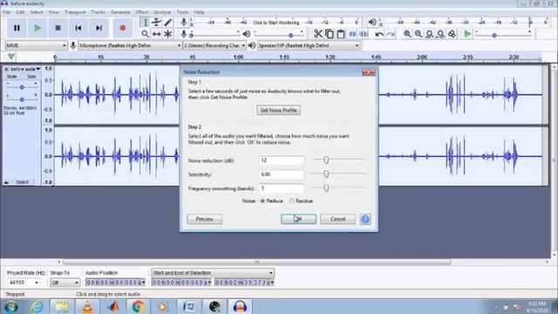This screenshot has height=314, width=558.
Task: Click OK in Noise Reduction dialog
Action: tap(298, 219)
